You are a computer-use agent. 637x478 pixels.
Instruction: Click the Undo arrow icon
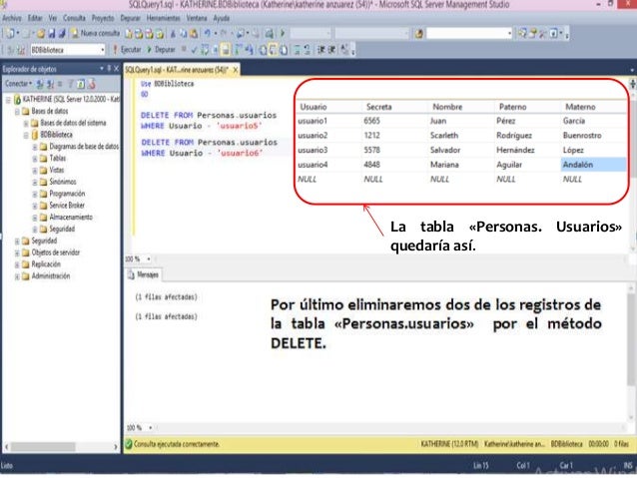click(208, 33)
